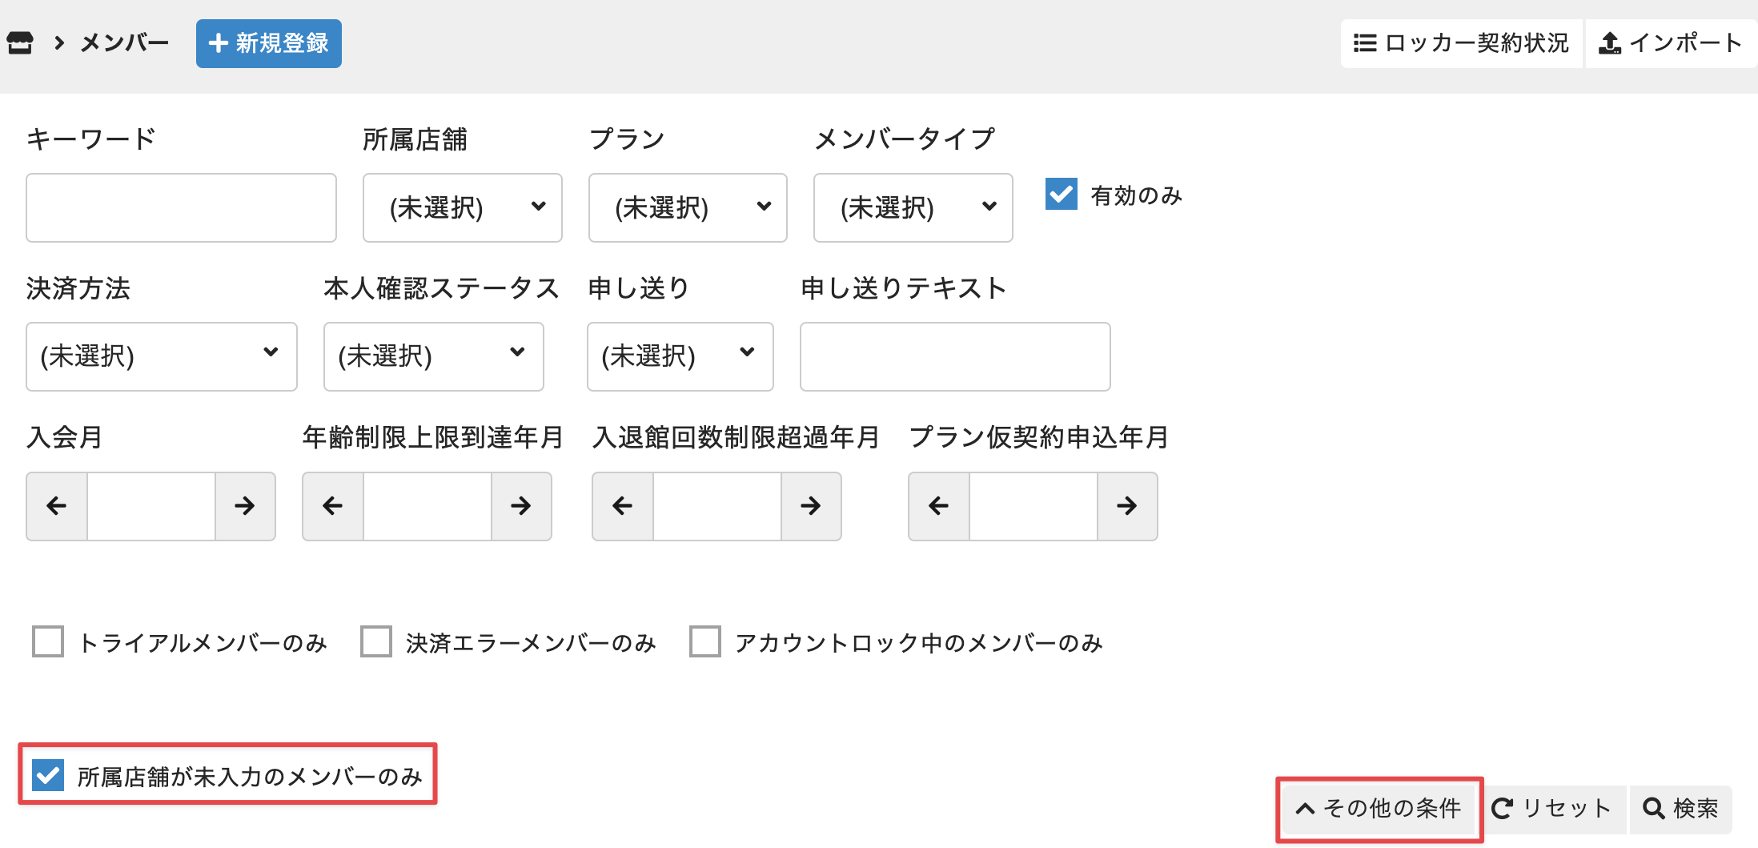
Task: Expand the 本人確認ステータス dropdown
Action: 433,356
